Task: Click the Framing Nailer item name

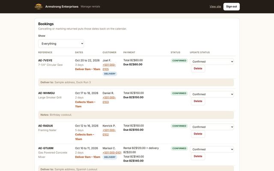Action: [48, 130]
